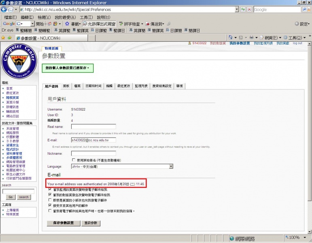Click the Google toolbar bookmarks star icon
The image size is (312, 243).
click(x=67, y=24)
